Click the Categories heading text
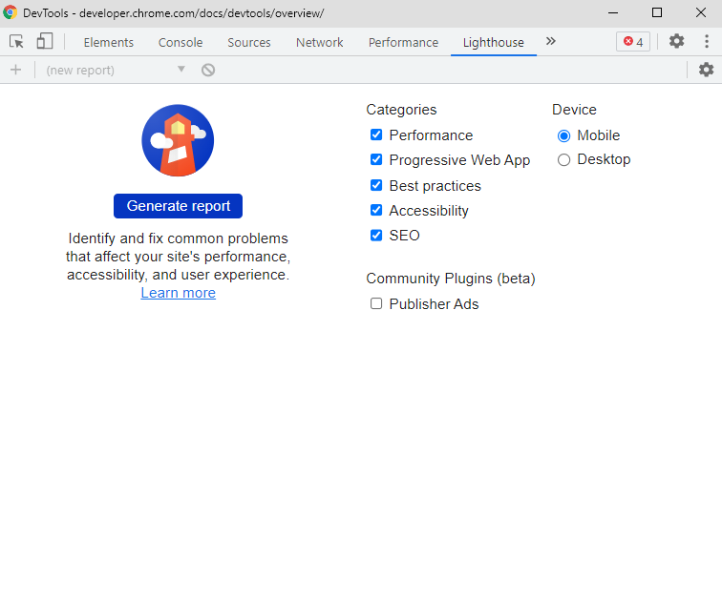Screen dimensions: 722x600 (x=401, y=110)
